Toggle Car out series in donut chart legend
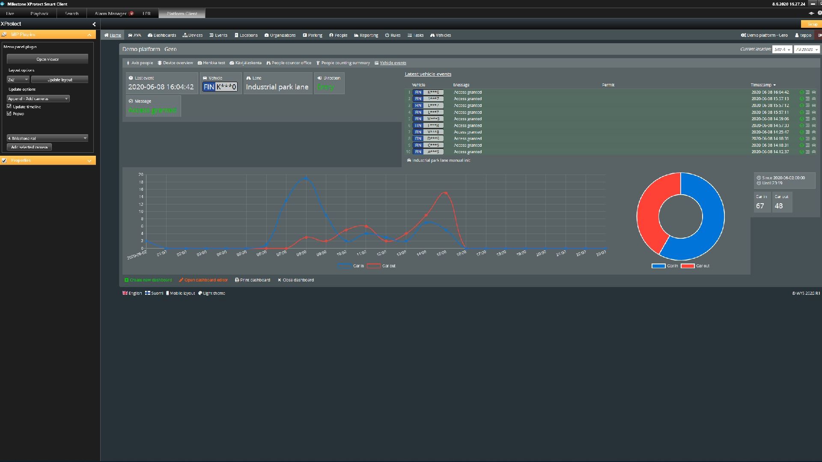This screenshot has height=462, width=822. tap(695, 266)
